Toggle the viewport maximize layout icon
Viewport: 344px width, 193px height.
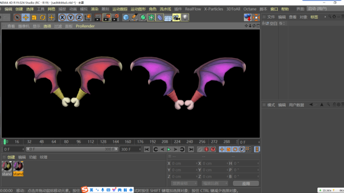point(258,26)
